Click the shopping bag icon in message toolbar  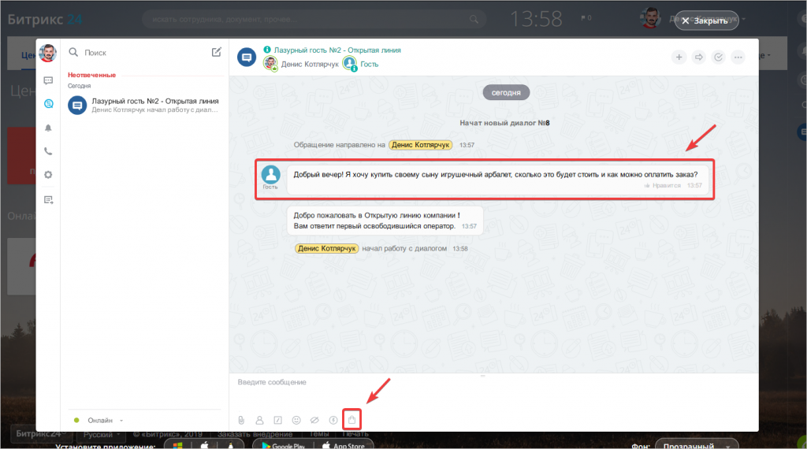[352, 420]
